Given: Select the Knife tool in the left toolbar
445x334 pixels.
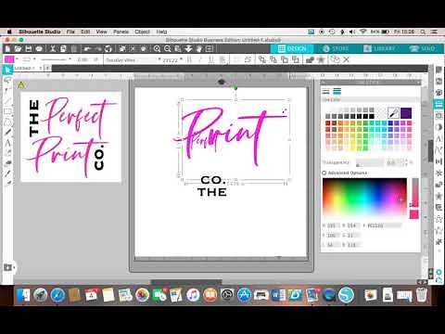Looking at the screenshot, I should (x=7, y=173).
